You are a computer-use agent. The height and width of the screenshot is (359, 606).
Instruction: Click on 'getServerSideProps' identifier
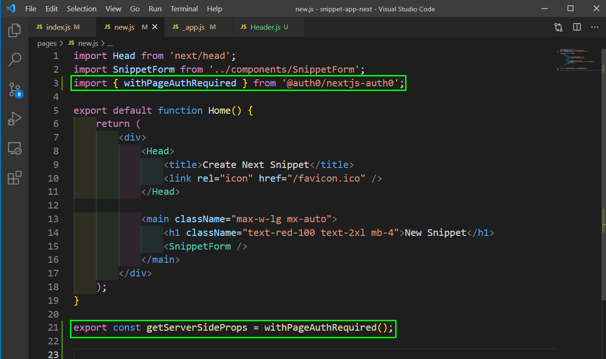click(x=197, y=327)
